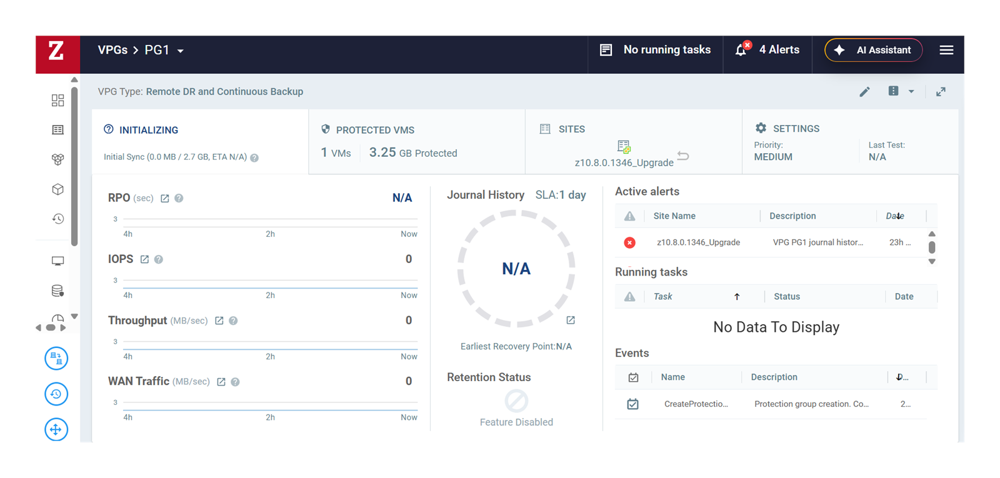This screenshot has width=1000, height=478.
Task: Click the AI Assistant button
Action: click(x=874, y=50)
